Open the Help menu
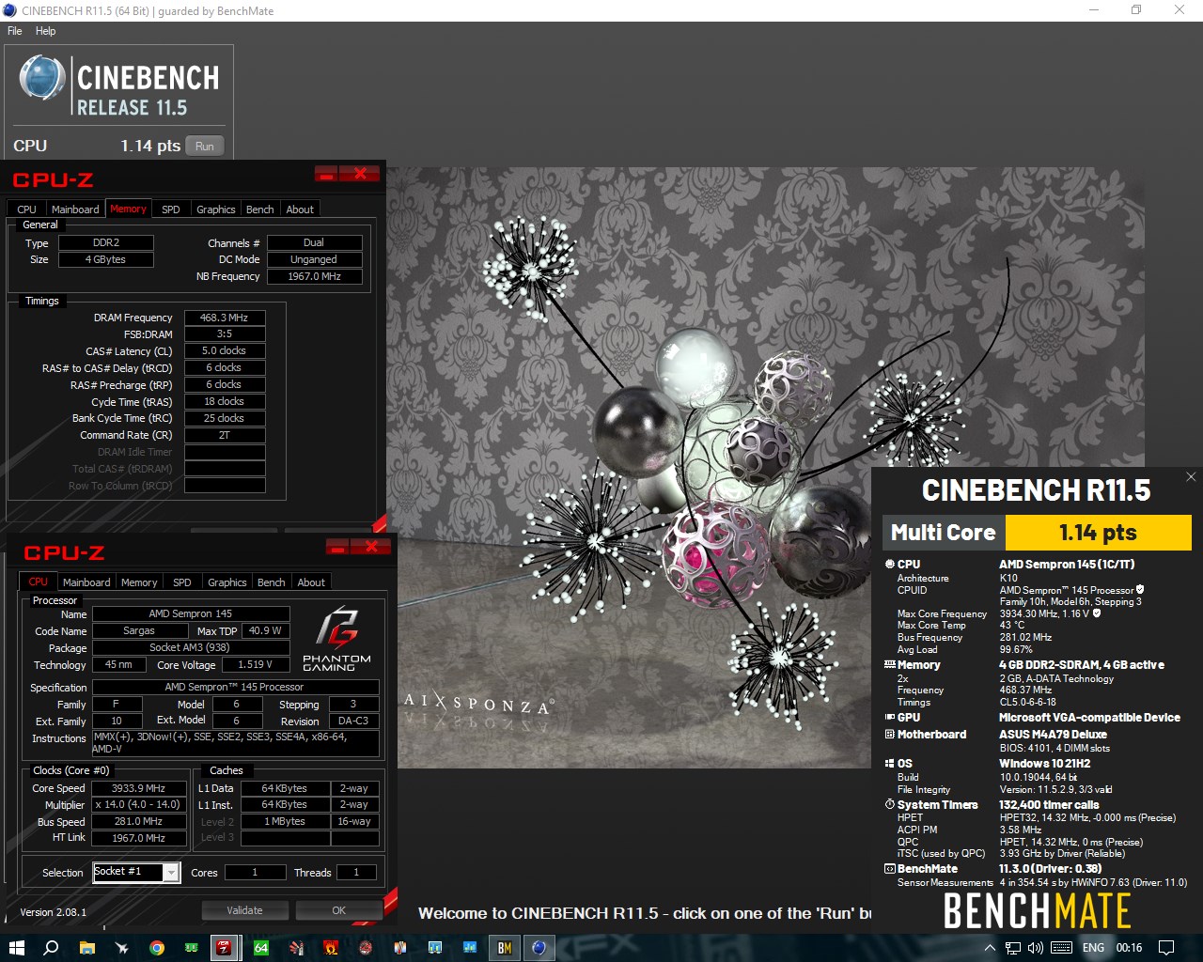This screenshot has width=1203, height=962. coord(45,31)
